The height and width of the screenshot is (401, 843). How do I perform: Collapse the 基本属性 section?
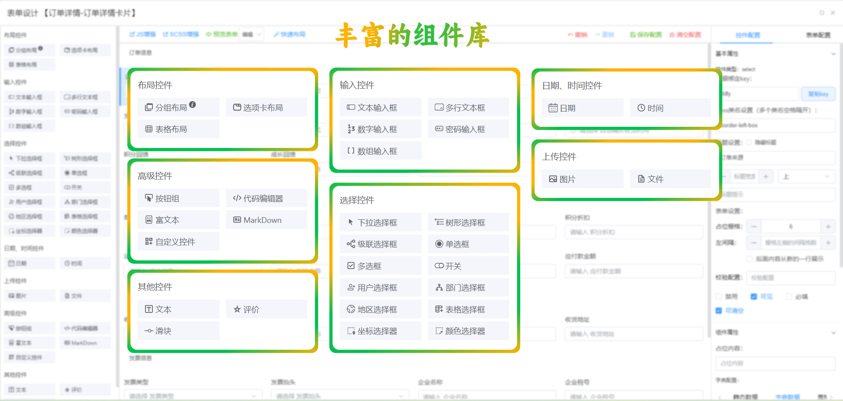click(834, 54)
